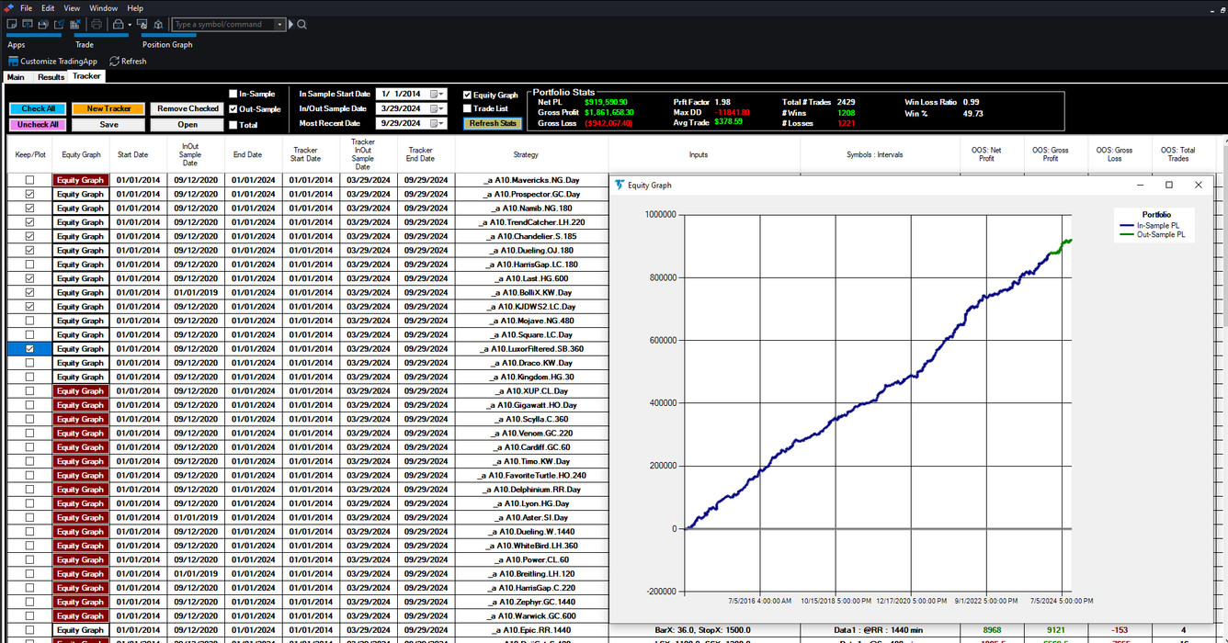Viewport: 1228px width, 643px height.
Task: Open the Position Graph toolbar icon
Action: tap(142, 24)
